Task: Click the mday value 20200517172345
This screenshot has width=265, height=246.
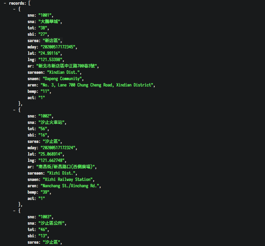Action: pos(58,47)
